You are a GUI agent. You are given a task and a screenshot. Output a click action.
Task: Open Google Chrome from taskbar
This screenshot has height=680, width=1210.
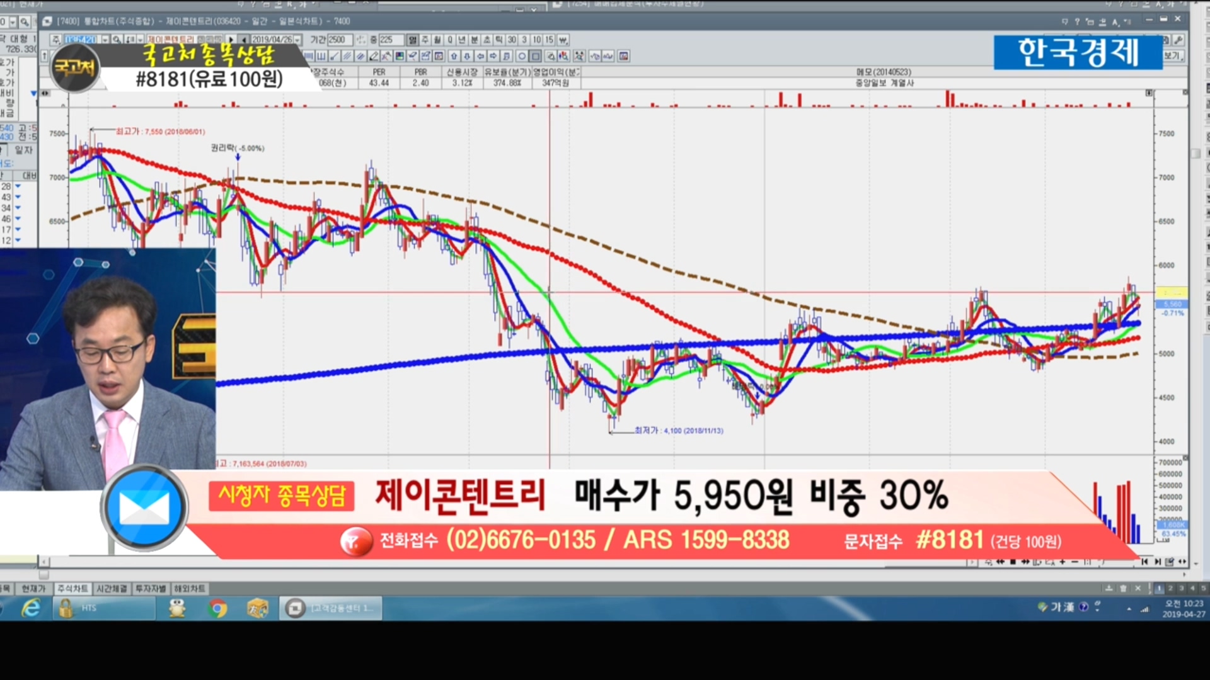pyautogui.click(x=217, y=608)
